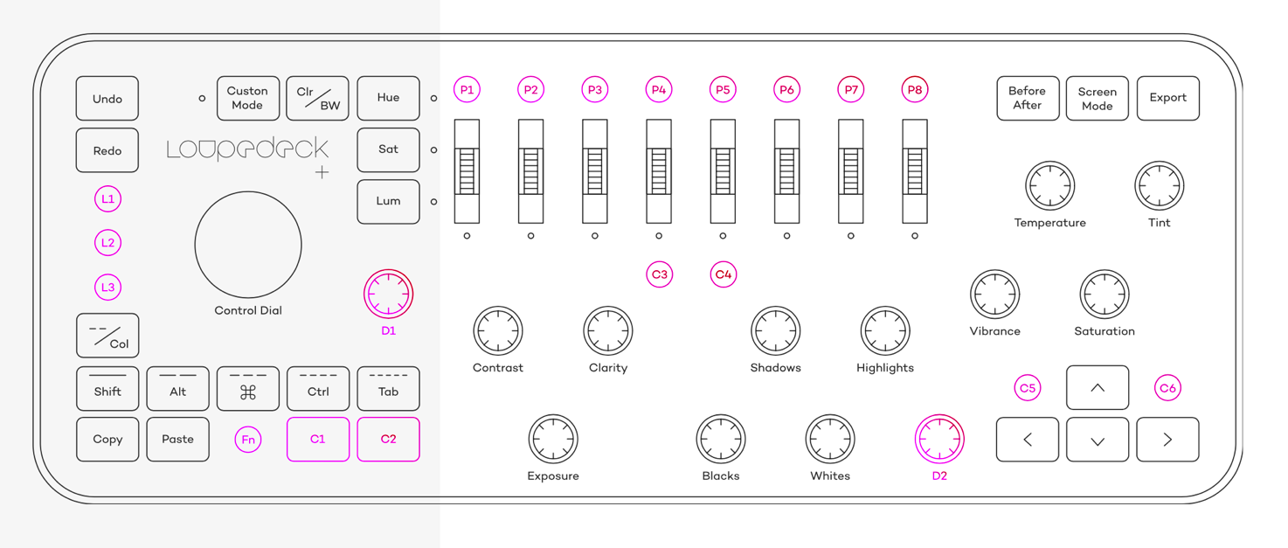Move the P1 fader slider

467,170
